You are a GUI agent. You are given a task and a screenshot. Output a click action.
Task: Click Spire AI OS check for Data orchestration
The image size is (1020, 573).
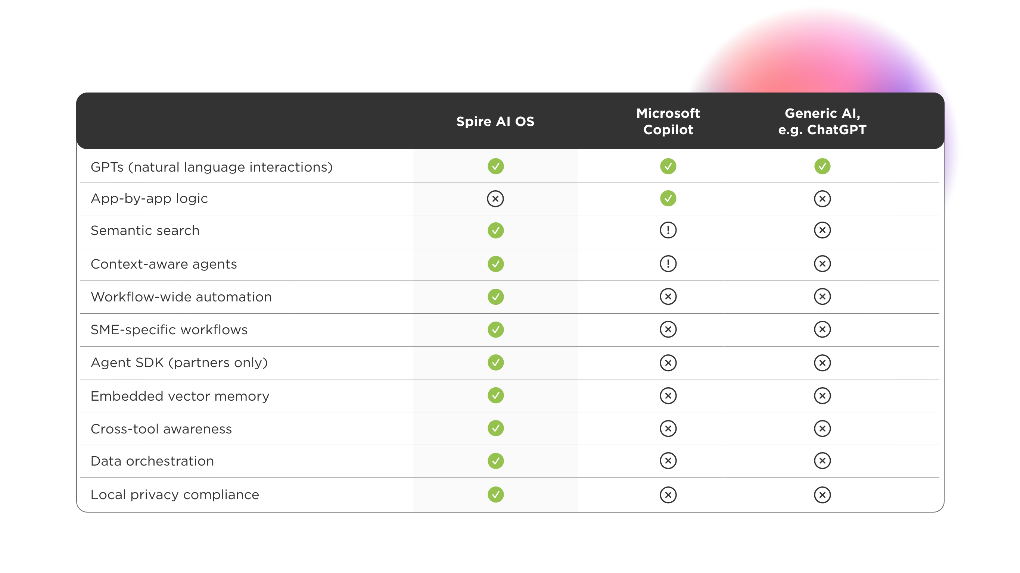click(x=495, y=461)
